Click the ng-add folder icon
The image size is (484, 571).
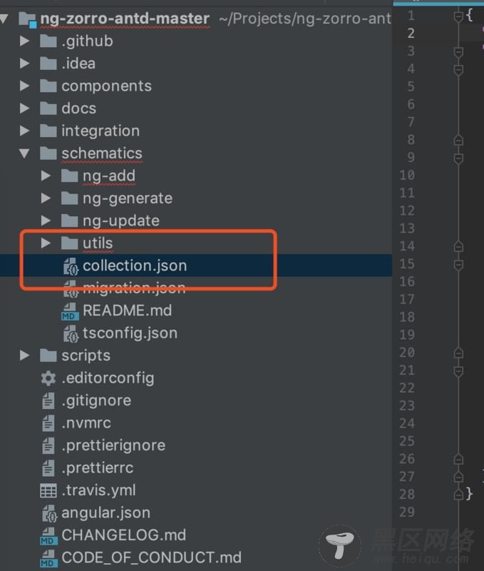point(69,176)
